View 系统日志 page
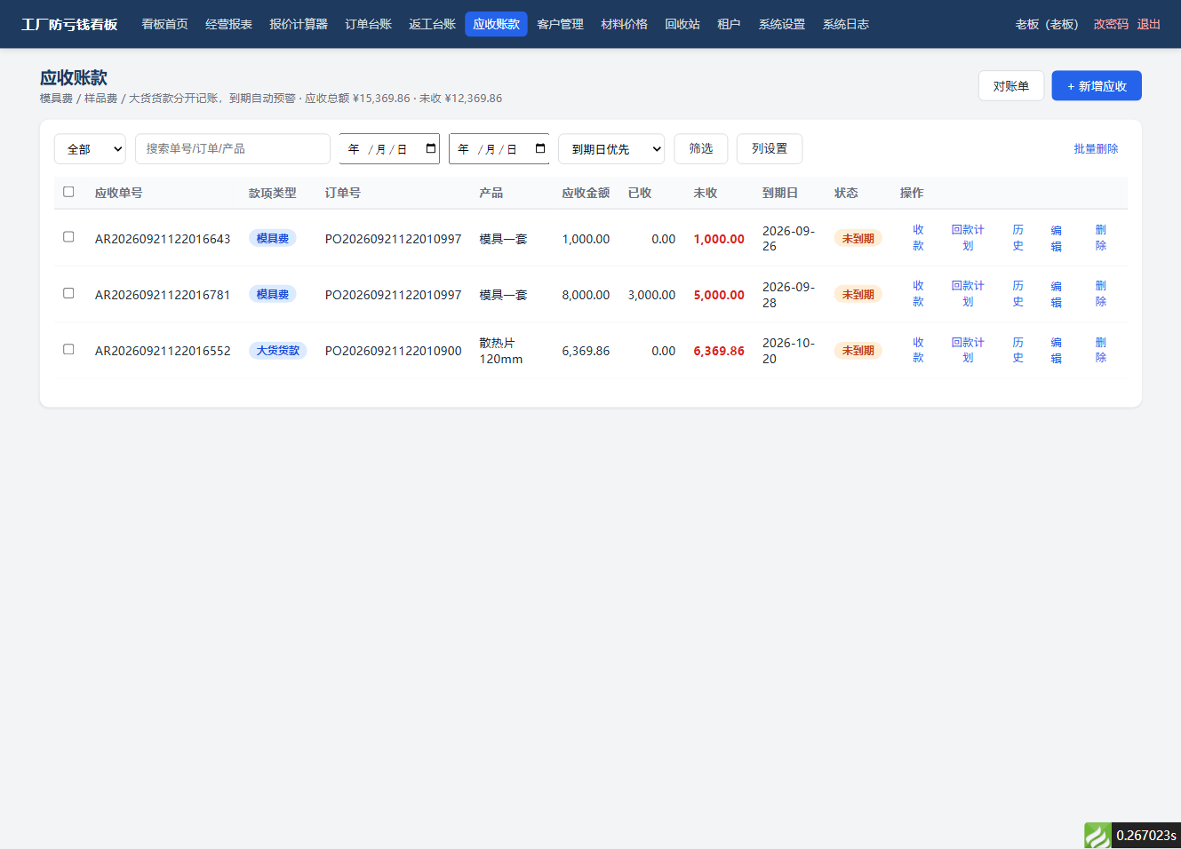 [x=846, y=24]
